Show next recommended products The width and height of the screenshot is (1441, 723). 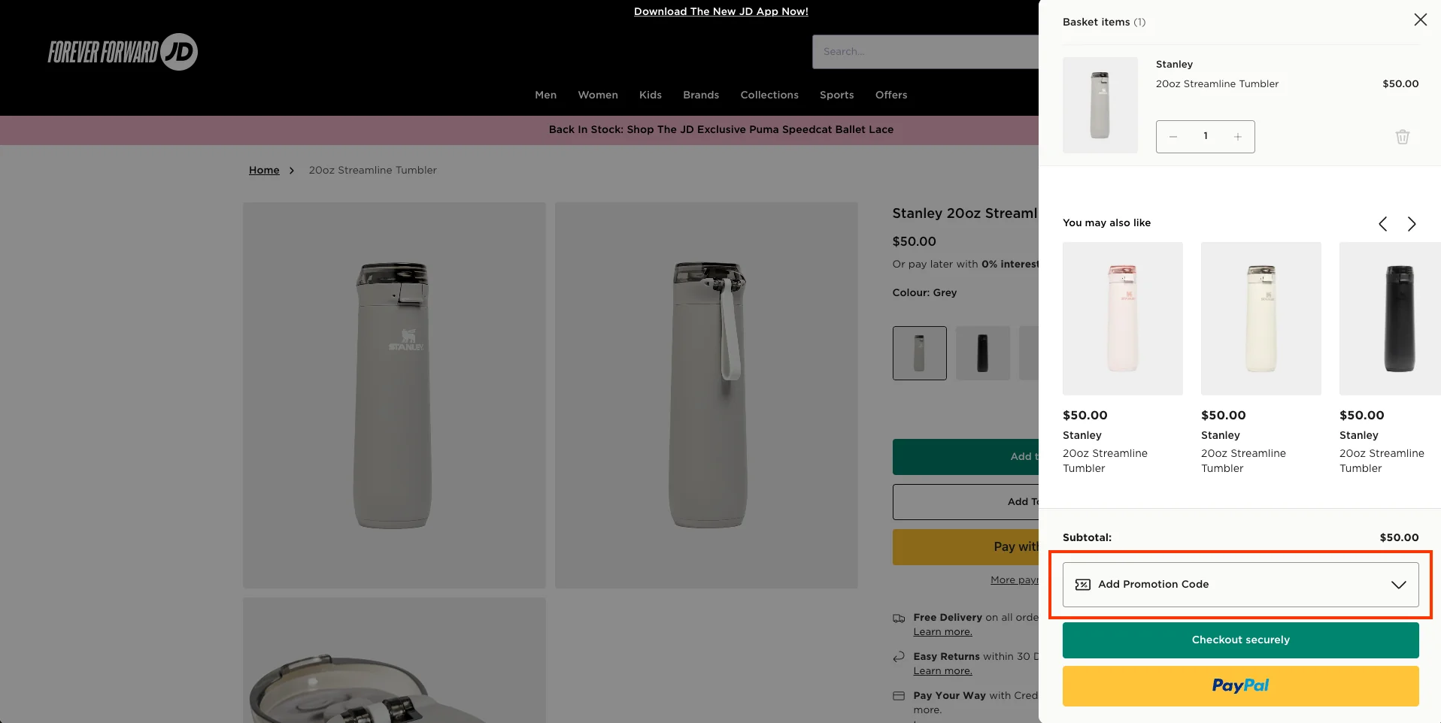pyautogui.click(x=1412, y=224)
